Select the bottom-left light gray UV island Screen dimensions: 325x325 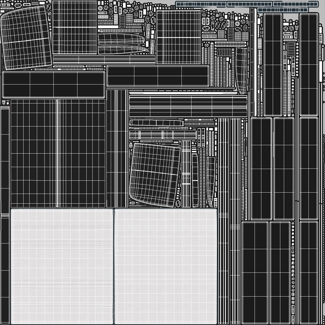[62, 266]
